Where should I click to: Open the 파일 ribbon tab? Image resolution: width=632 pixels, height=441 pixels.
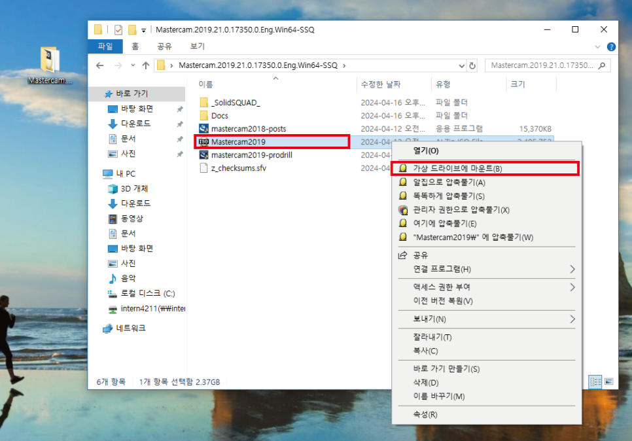tap(105, 46)
